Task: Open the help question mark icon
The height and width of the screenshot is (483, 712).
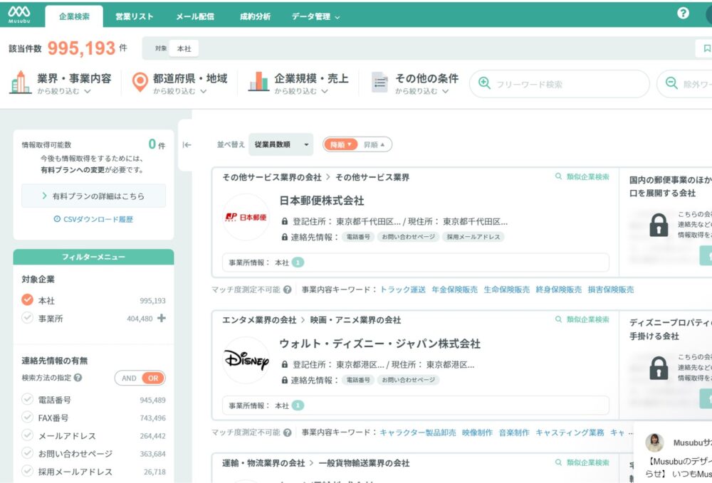Action: [683, 13]
